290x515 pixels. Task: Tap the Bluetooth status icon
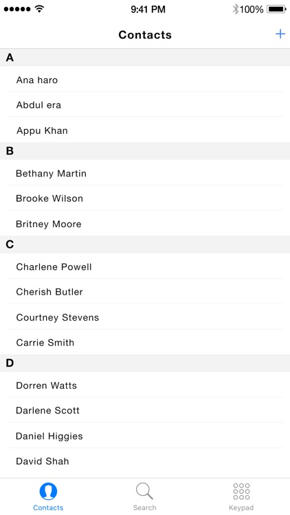(x=236, y=9)
